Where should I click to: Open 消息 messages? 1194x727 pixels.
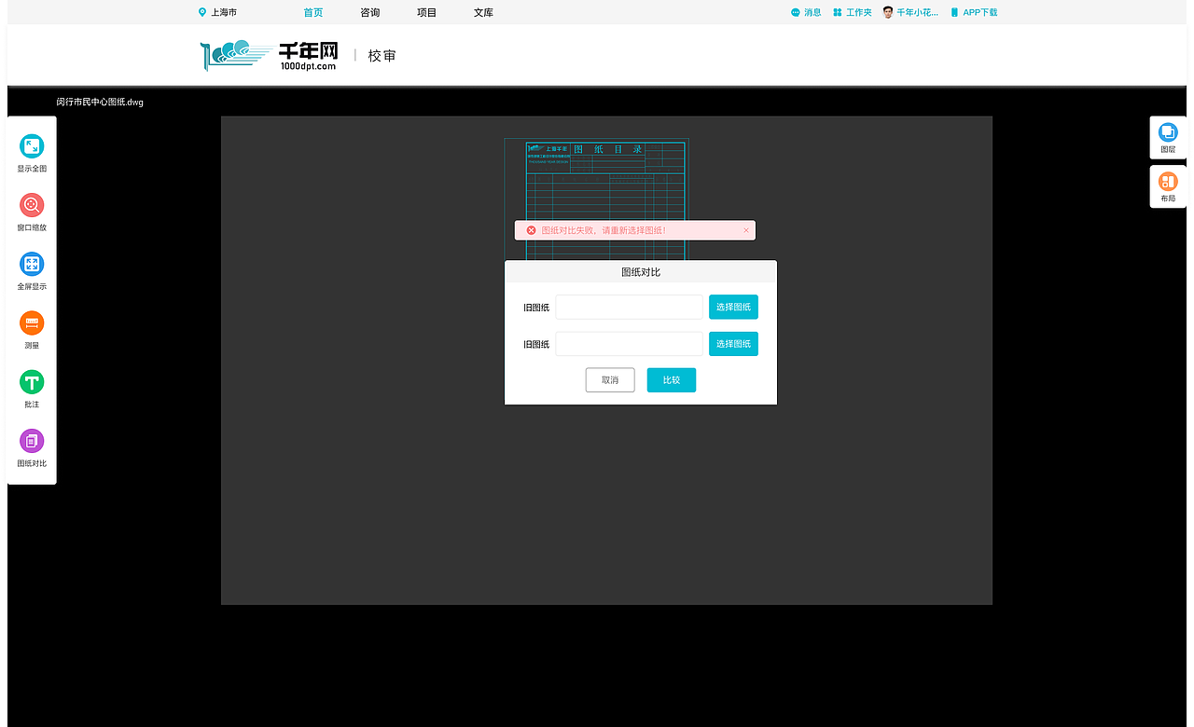click(806, 12)
